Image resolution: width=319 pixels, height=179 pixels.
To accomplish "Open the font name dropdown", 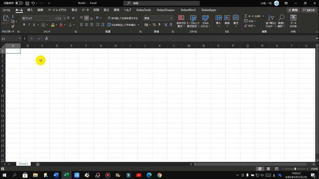I will [x=56, y=18].
